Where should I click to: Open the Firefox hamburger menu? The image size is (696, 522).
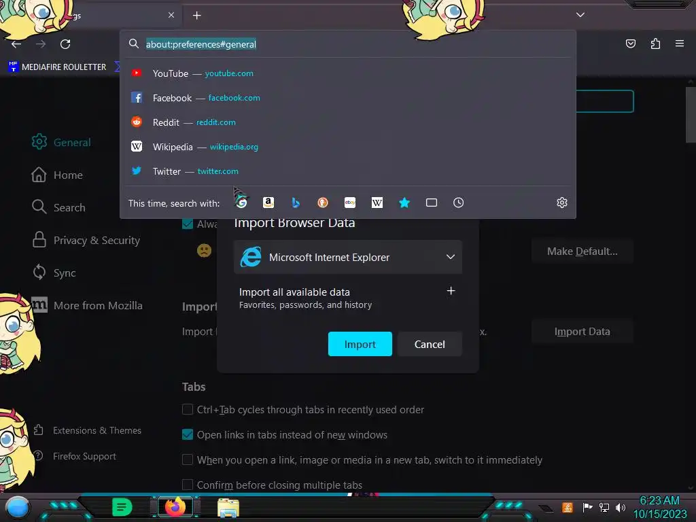[x=679, y=43]
